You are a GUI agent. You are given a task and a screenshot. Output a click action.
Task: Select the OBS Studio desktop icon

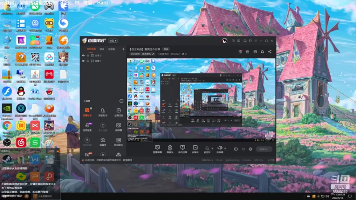point(7,143)
